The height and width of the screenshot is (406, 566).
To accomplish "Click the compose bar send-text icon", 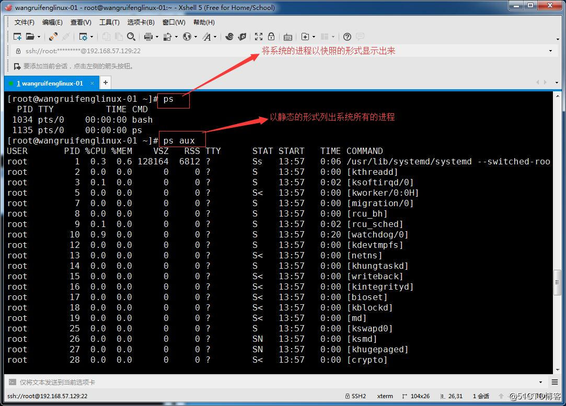I will (12, 382).
